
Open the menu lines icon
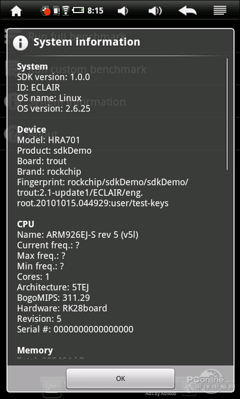pyautogui.click(x=220, y=11)
